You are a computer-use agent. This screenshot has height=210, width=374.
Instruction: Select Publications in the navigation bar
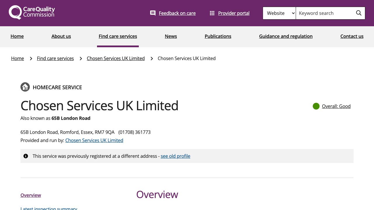[x=218, y=36]
